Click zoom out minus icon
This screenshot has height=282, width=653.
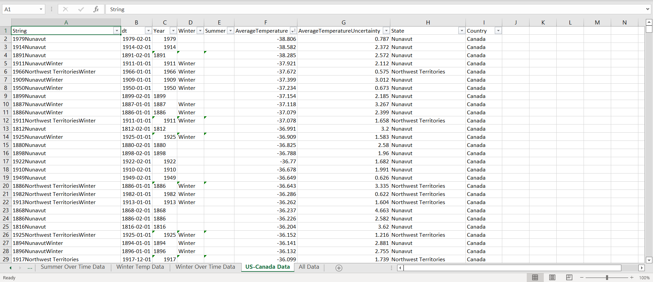coord(582,278)
